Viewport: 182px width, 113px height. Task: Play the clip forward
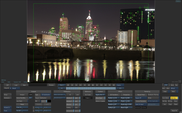97,85
